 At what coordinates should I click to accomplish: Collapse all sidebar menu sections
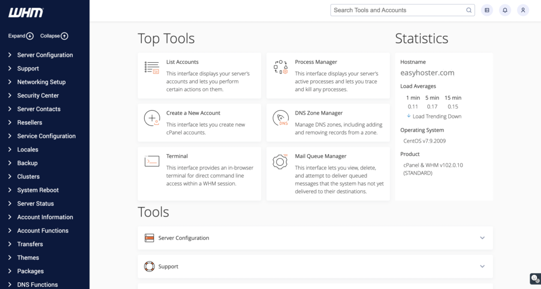point(54,36)
